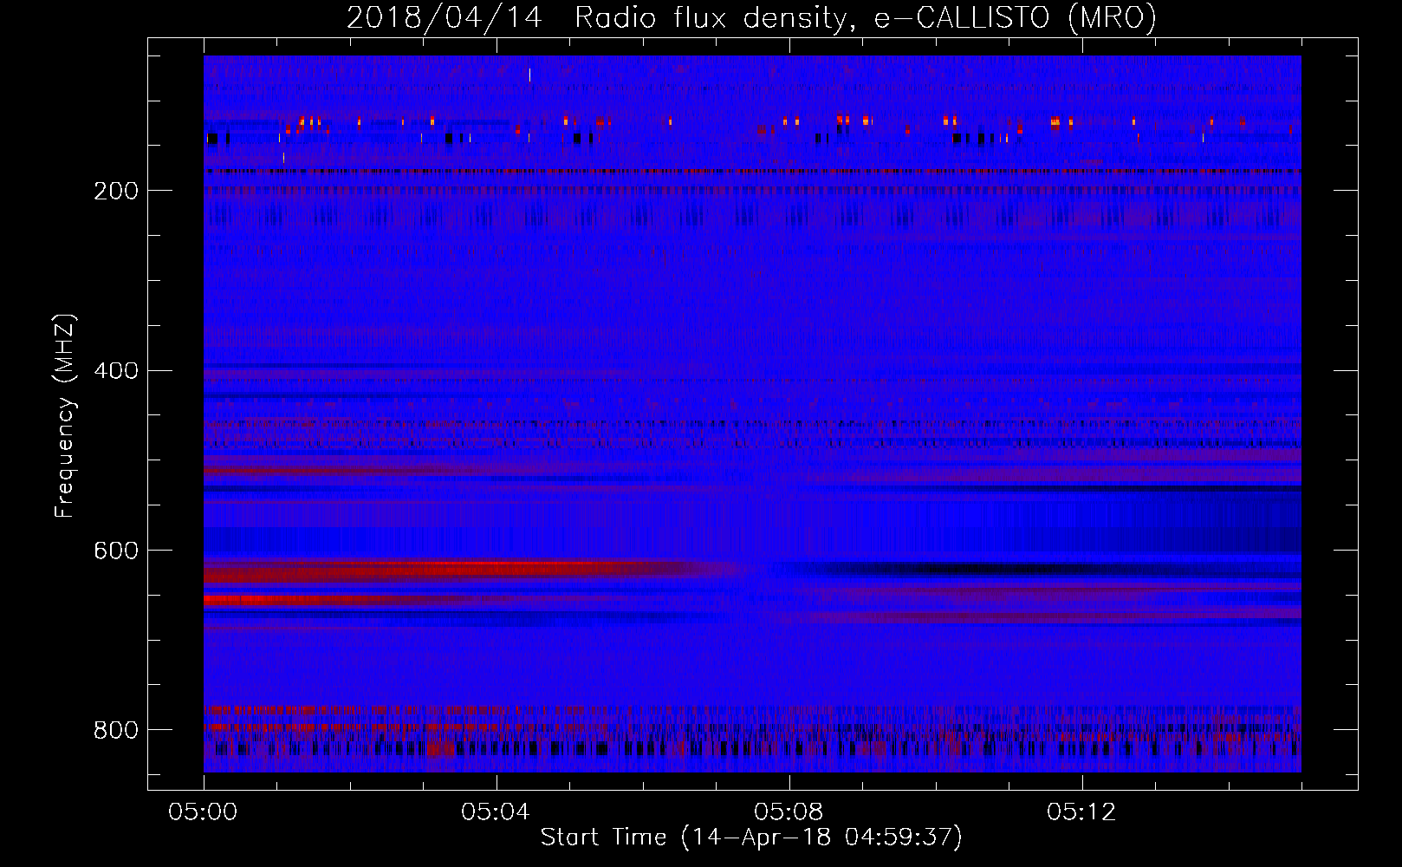Select the 'Frequency (MHZ)' y-axis label
This screenshot has width=1402, height=867.
[65, 416]
